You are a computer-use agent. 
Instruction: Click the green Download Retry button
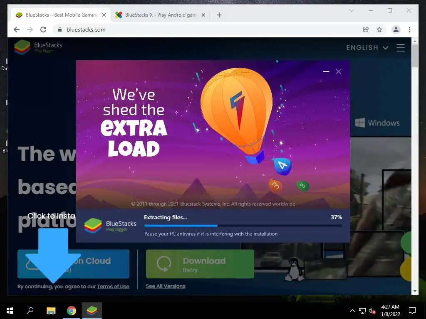tap(200, 264)
